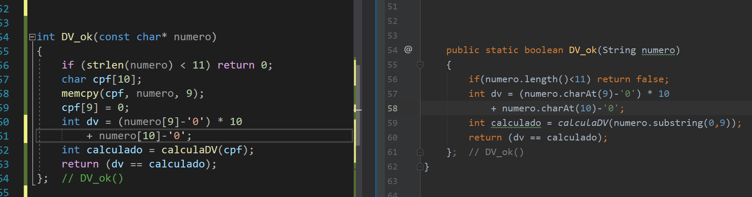Click 'String' parameter type in Java editor
The image size is (752, 197).
619,50
